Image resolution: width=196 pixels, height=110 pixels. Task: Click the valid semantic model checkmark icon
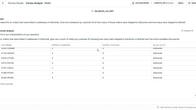(158, 107)
